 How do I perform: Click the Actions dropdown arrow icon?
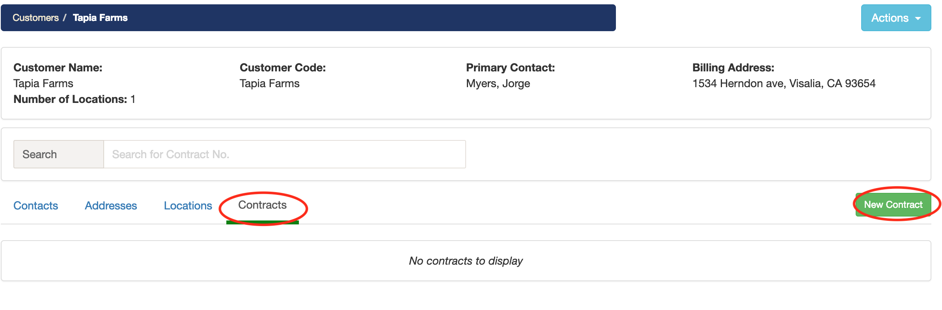coord(918,19)
